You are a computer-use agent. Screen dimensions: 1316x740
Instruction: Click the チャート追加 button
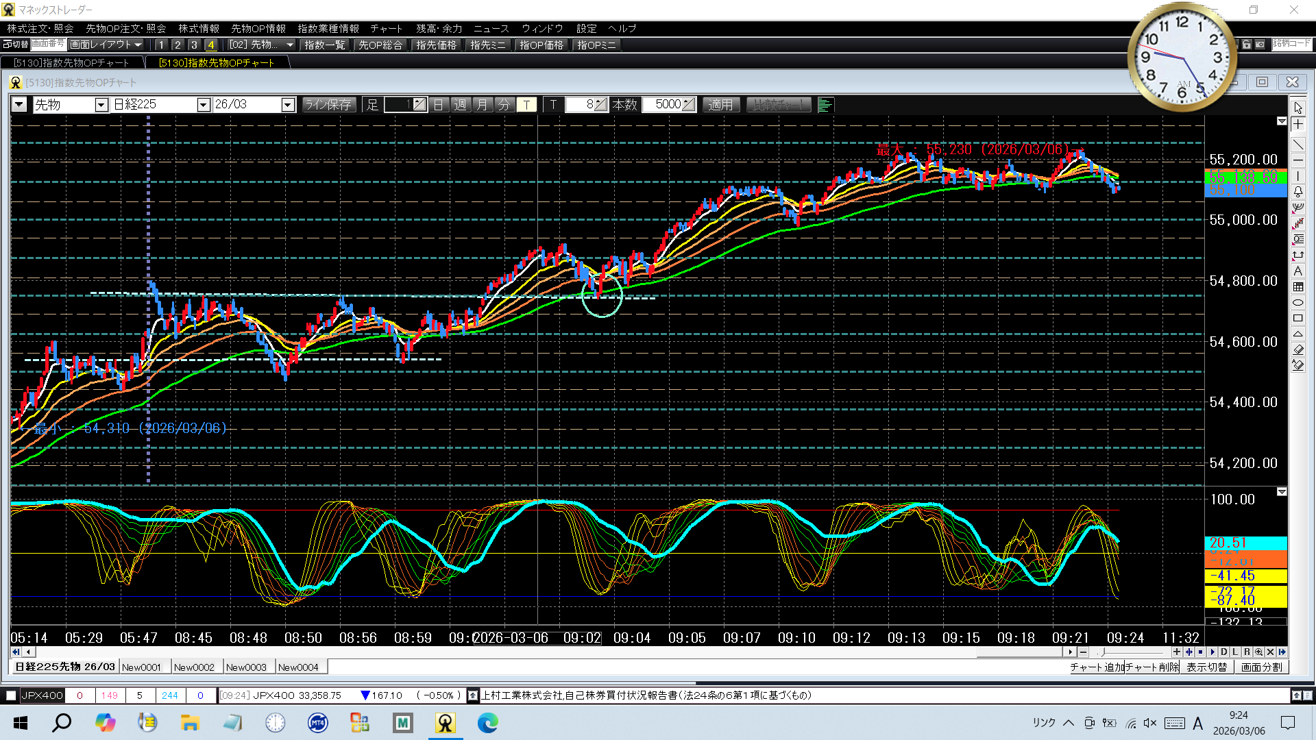(1097, 667)
